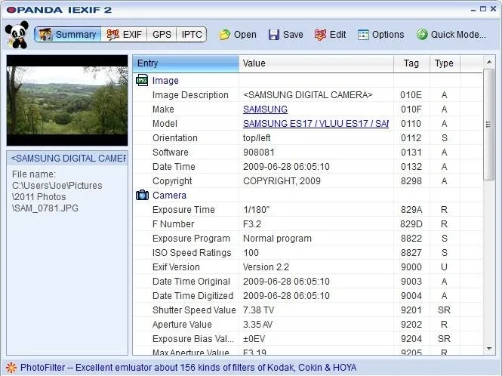The height and width of the screenshot is (376, 502).
Task: Click the Save floppy disk icon
Action: click(x=274, y=35)
